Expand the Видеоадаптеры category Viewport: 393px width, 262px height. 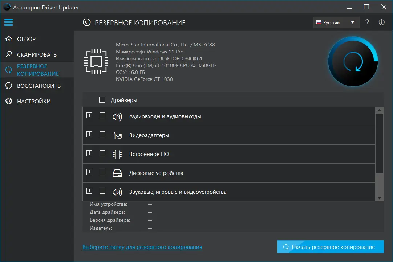point(89,134)
